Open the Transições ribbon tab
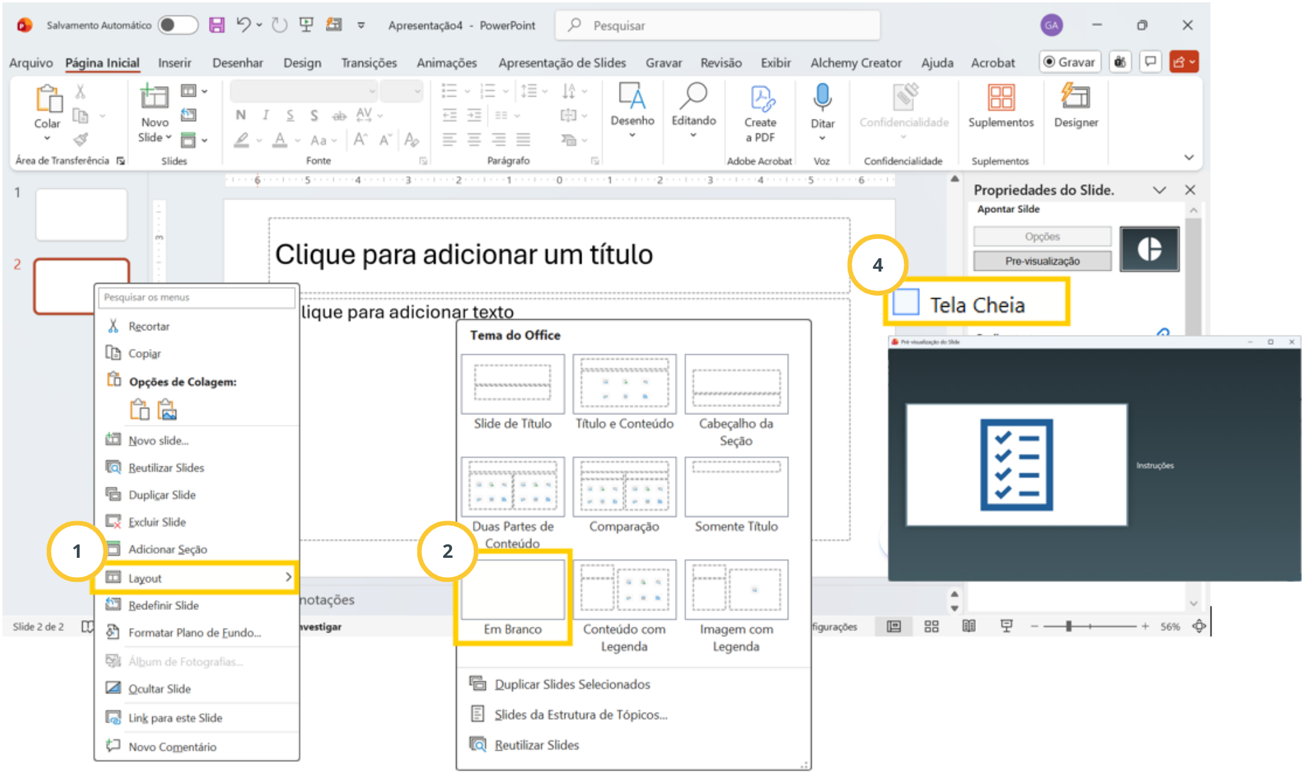The width and height of the screenshot is (1305, 772). point(368,63)
